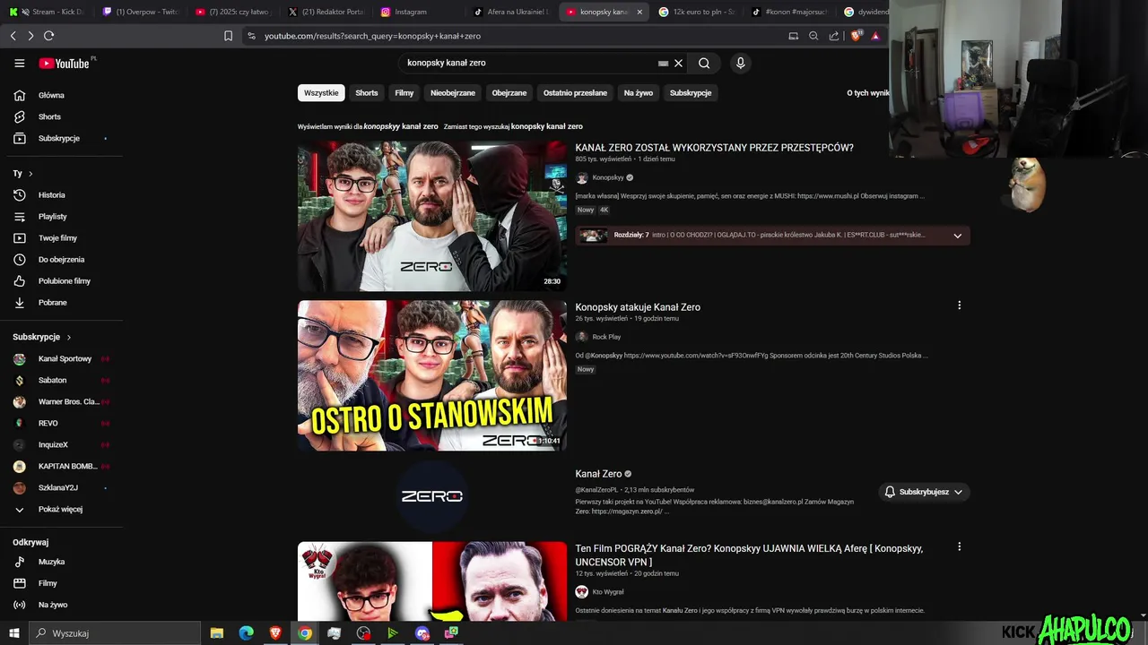The height and width of the screenshot is (645, 1148).
Task: Open the Windows Start menu
Action: pyautogui.click(x=13, y=633)
